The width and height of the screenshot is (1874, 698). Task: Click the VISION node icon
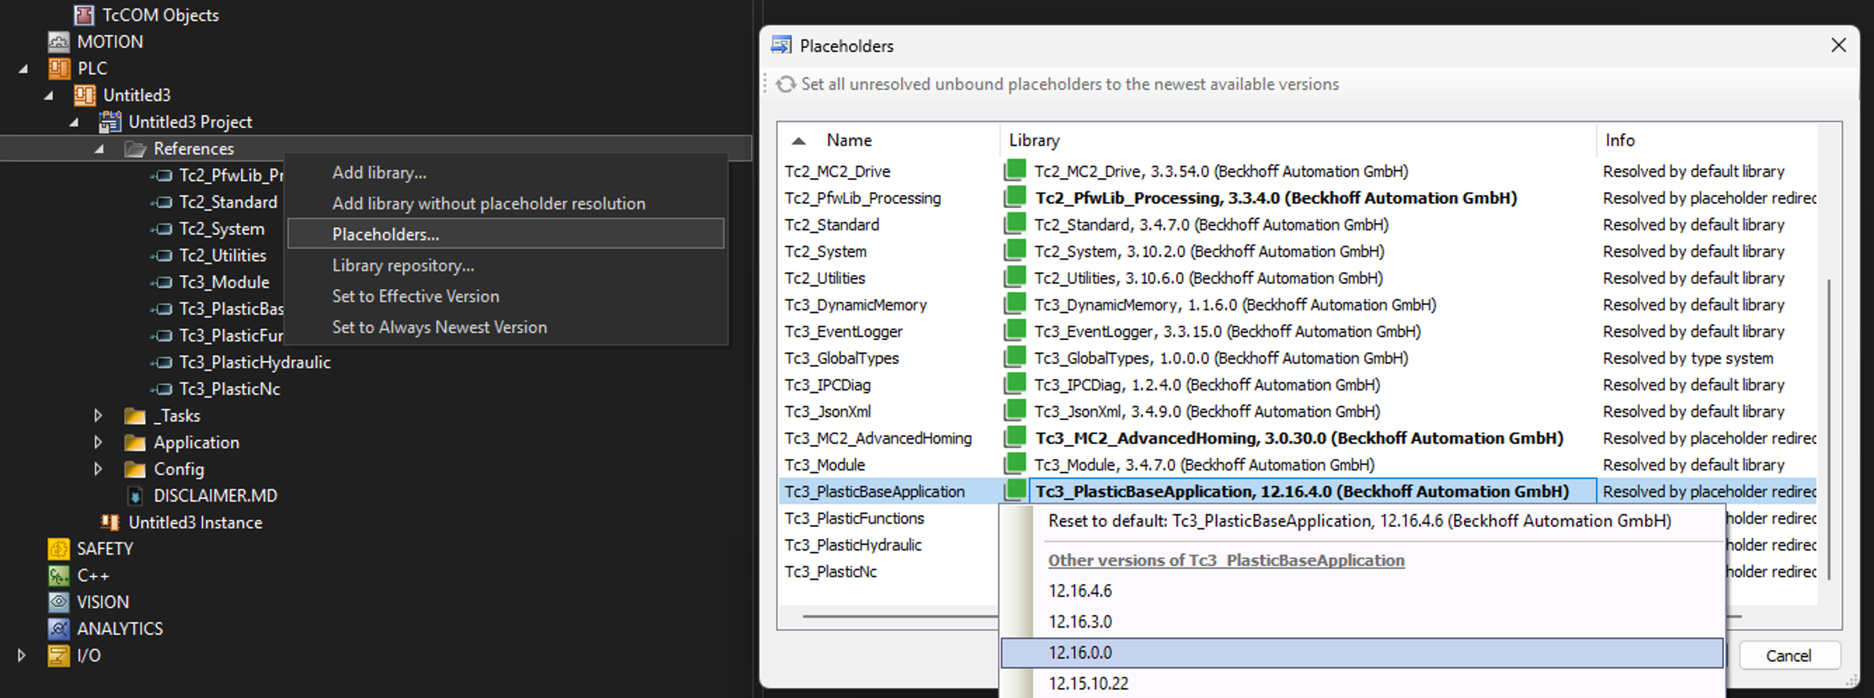pyautogui.click(x=59, y=602)
